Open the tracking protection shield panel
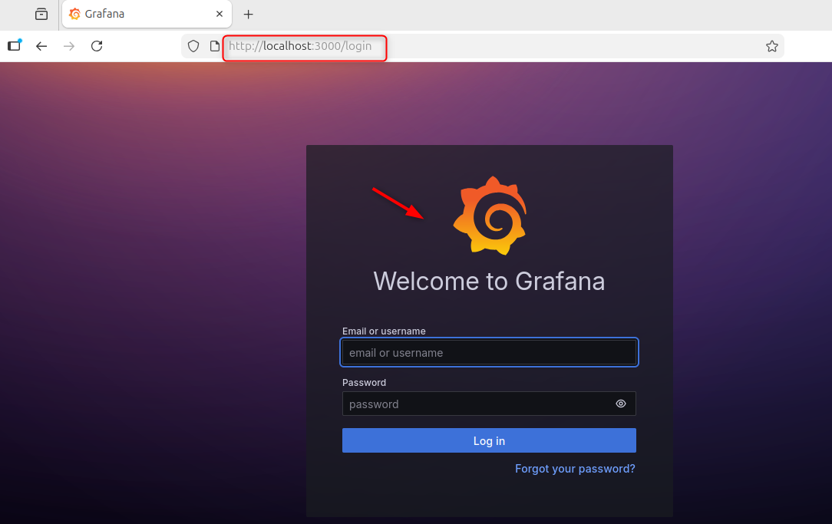Screen dimensions: 832x524 point(193,46)
